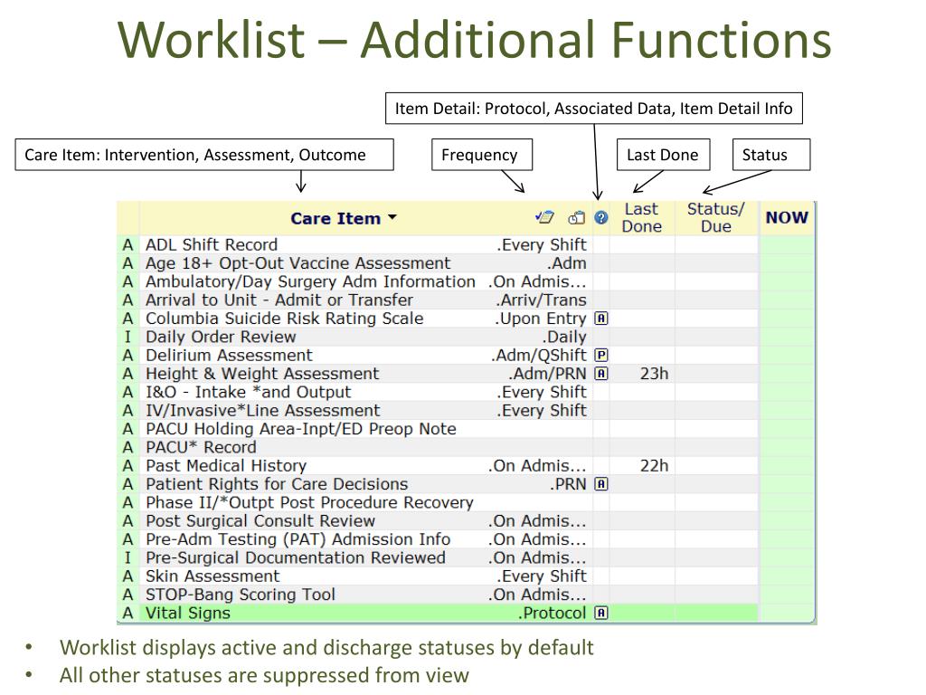The image size is (926, 695).
Task: Click .Every Shift frequency for ADL Shift Record
Action: click(x=541, y=244)
